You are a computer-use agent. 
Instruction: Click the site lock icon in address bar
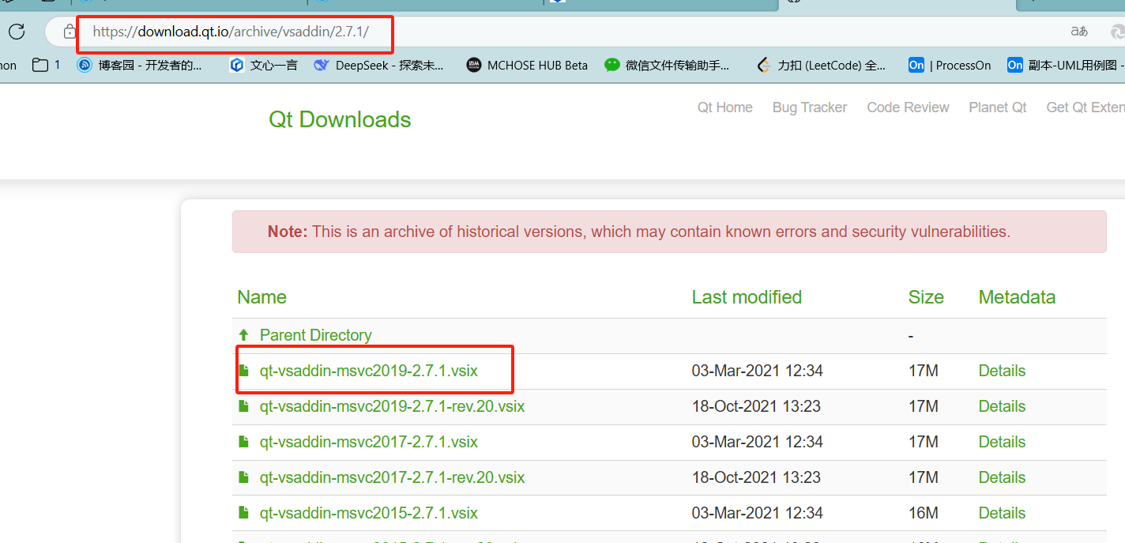[x=70, y=32]
